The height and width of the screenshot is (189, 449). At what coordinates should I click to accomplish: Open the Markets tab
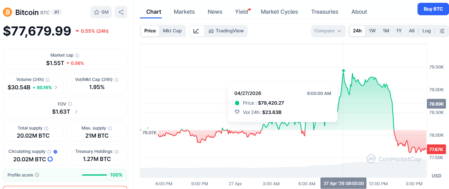point(184,12)
